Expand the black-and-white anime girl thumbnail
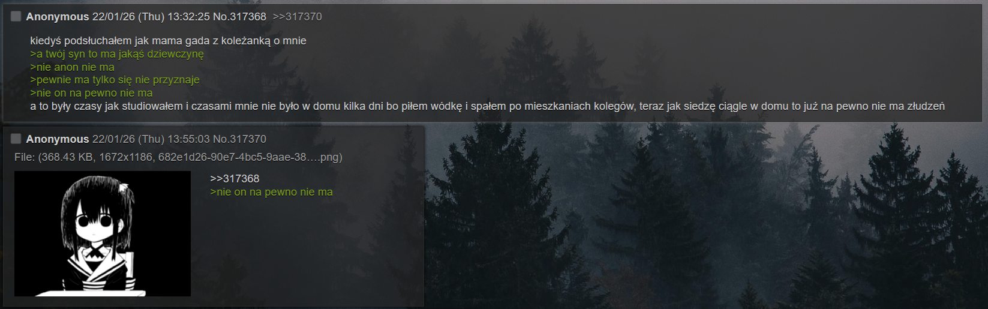 [103, 234]
